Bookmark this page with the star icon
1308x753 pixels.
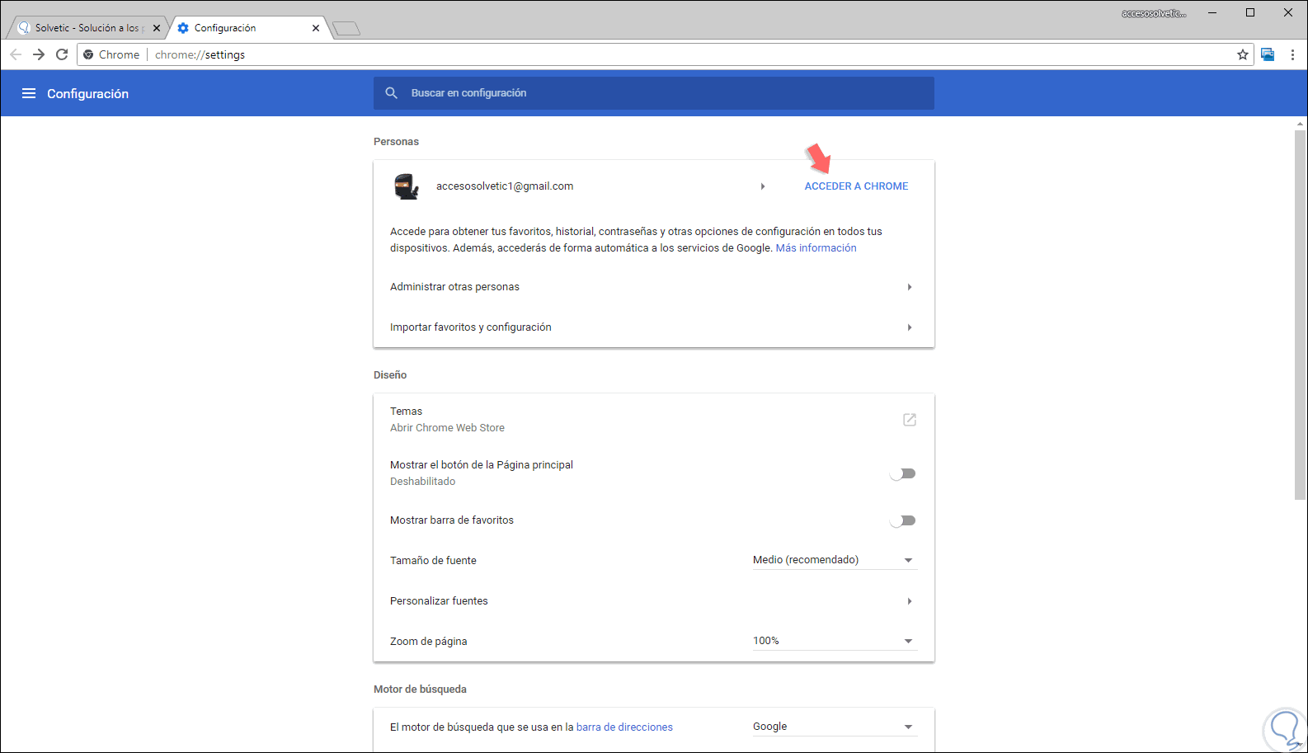(x=1243, y=54)
